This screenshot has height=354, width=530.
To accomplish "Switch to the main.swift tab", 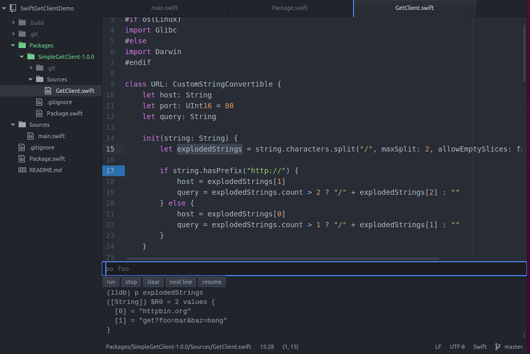I will pos(164,8).
